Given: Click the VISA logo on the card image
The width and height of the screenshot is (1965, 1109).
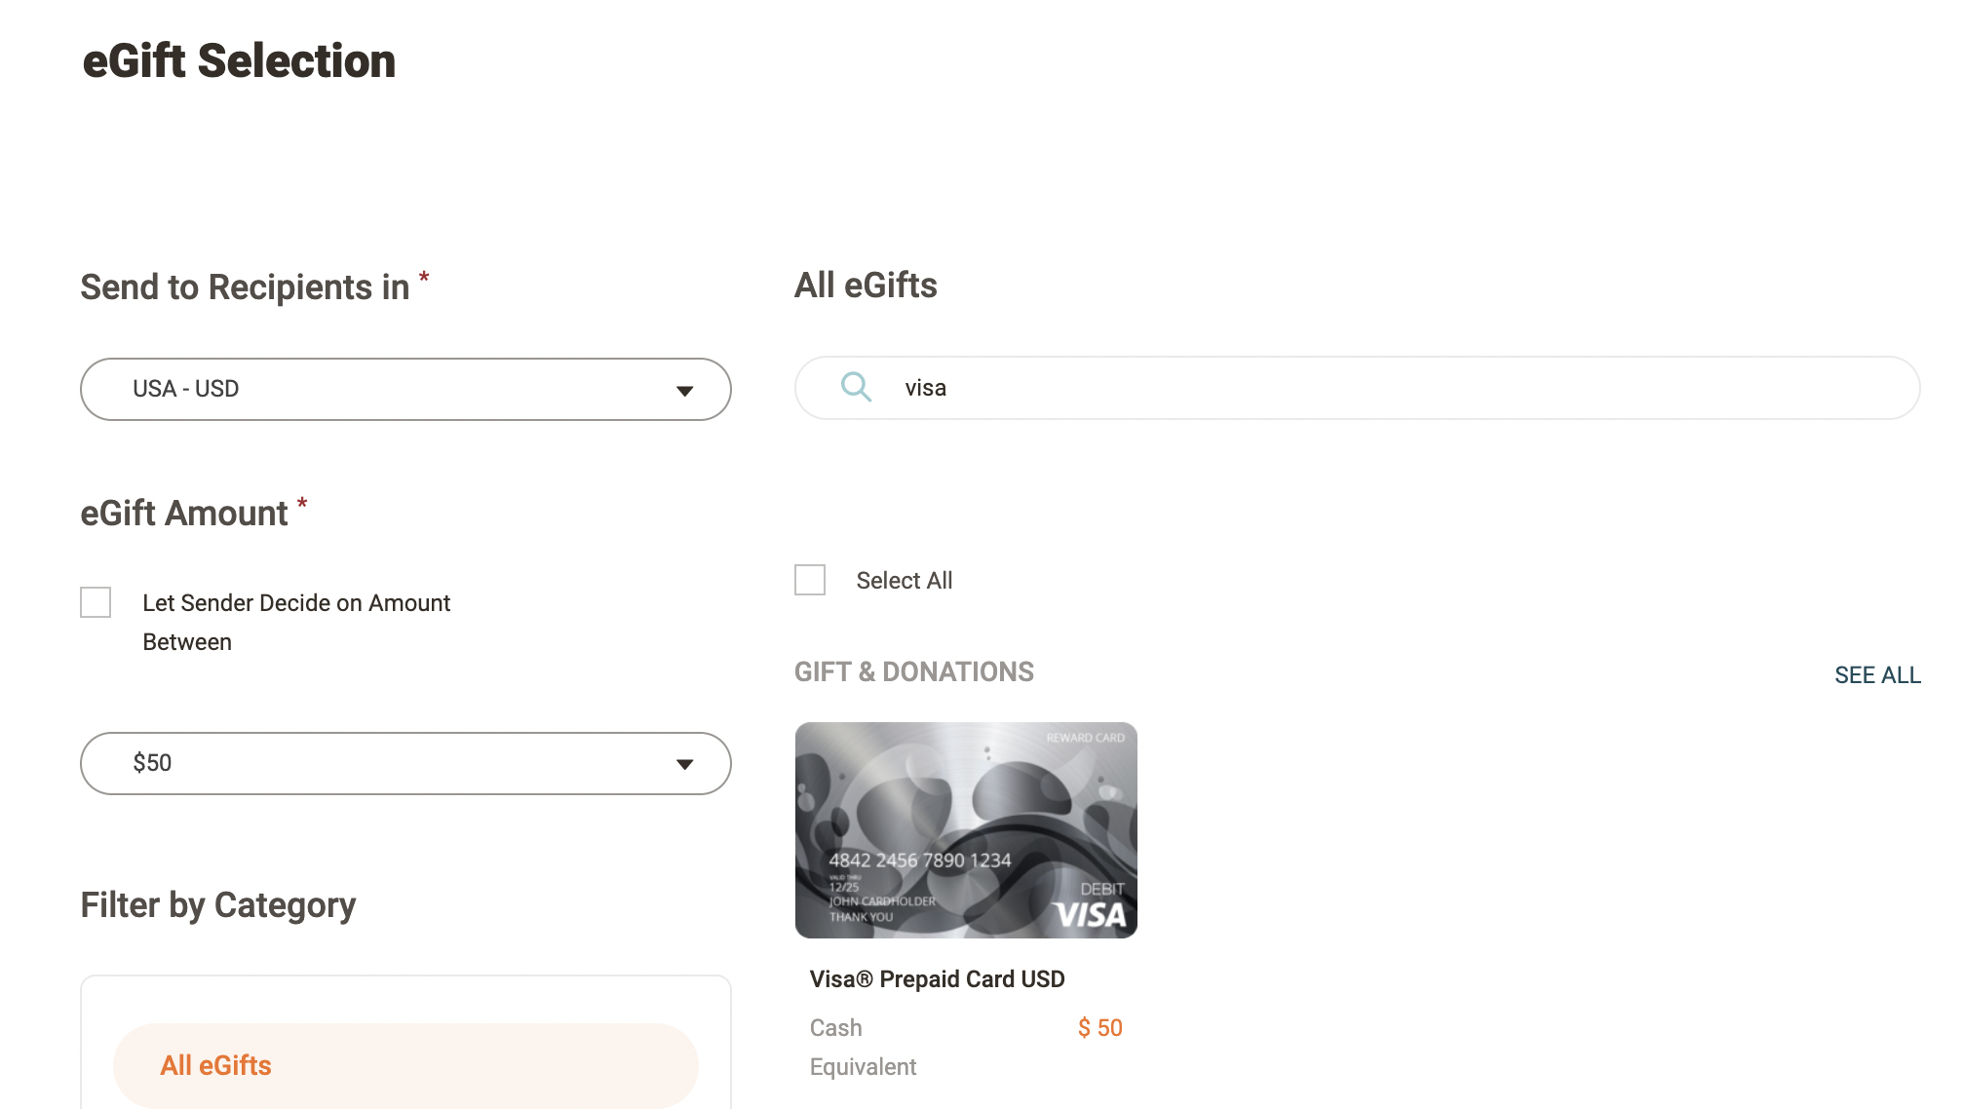Looking at the screenshot, I should (1091, 915).
